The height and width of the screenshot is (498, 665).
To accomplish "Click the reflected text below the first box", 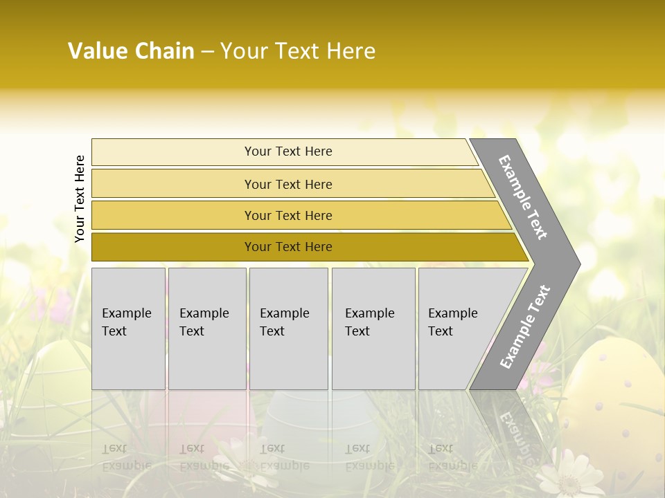I will pyautogui.click(x=126, y=456).
